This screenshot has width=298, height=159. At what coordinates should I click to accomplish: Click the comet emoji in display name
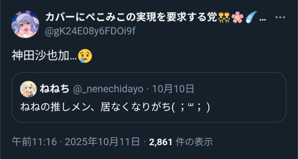point(251,18)
